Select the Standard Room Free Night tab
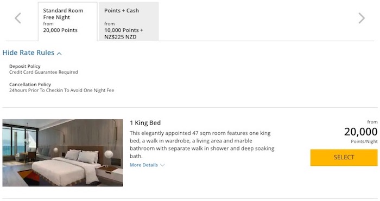The image size is (380, 201). (68, 22)
